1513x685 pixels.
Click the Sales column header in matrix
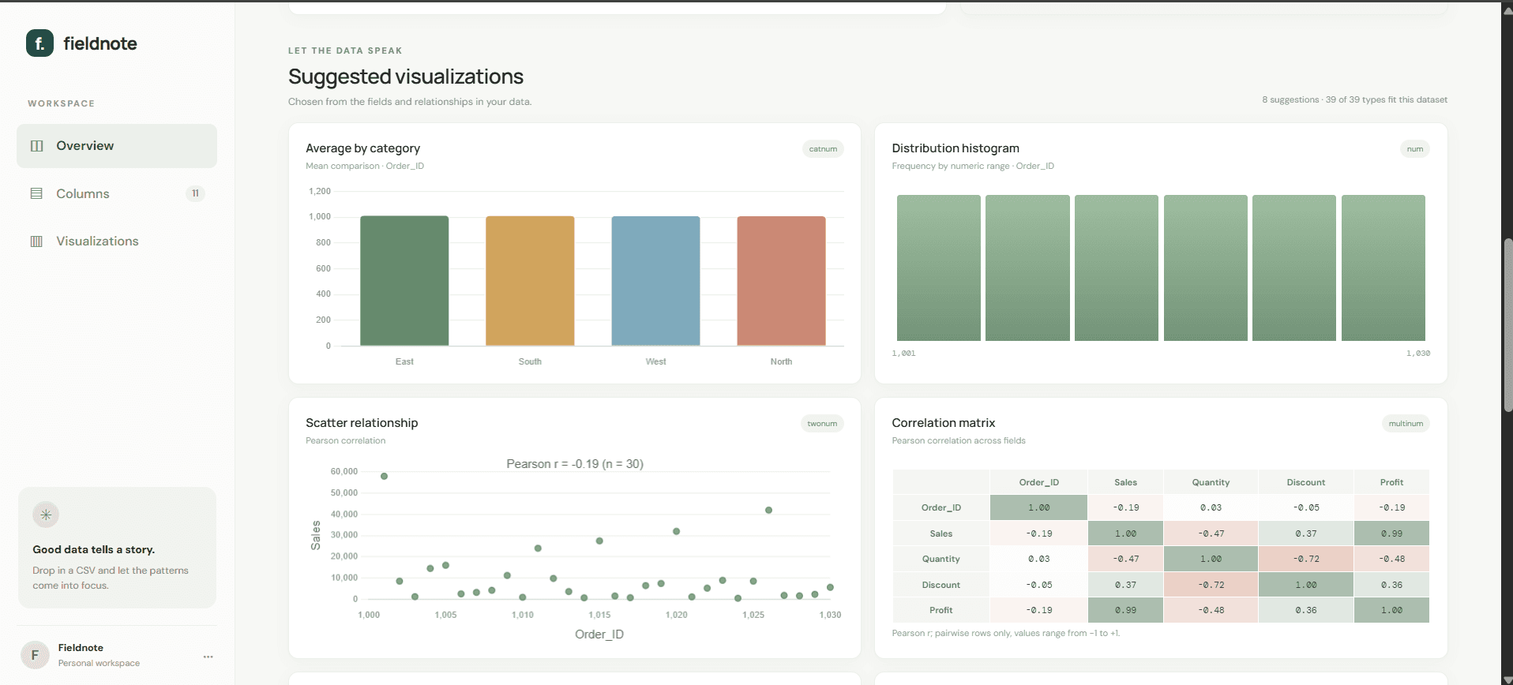1125,482
